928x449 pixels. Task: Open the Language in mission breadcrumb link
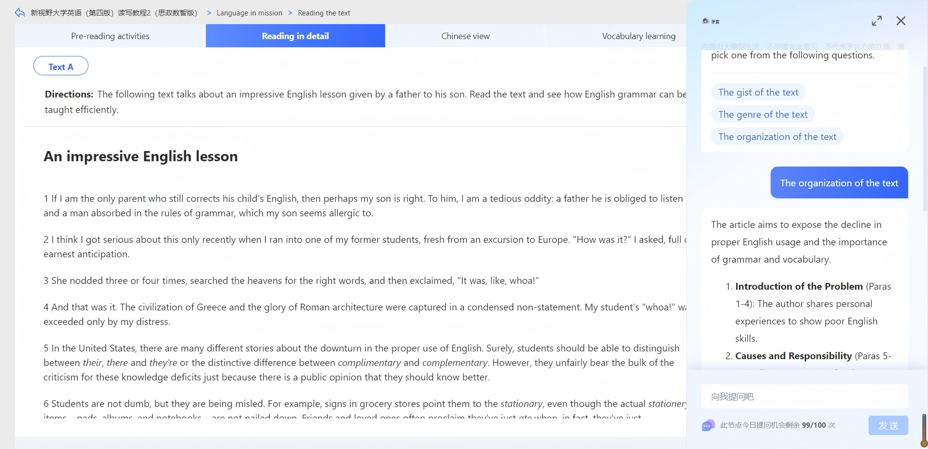coord(249,13)
